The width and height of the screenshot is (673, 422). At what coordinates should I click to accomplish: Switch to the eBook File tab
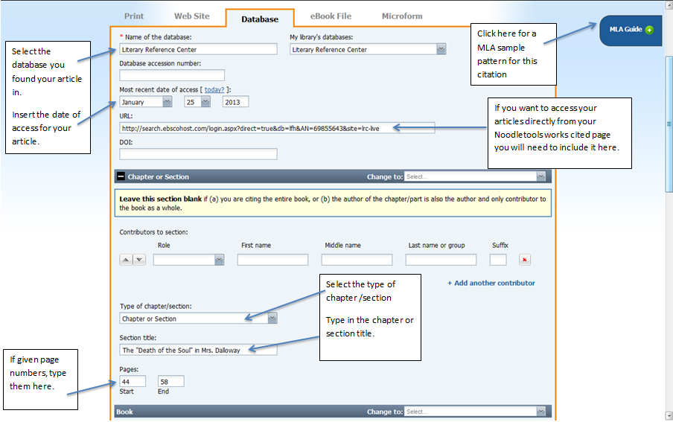coord(331,16)
